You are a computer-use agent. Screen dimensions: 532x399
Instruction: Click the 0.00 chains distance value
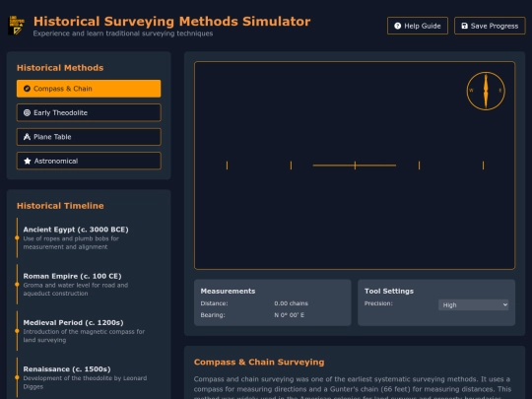point(291,303)
